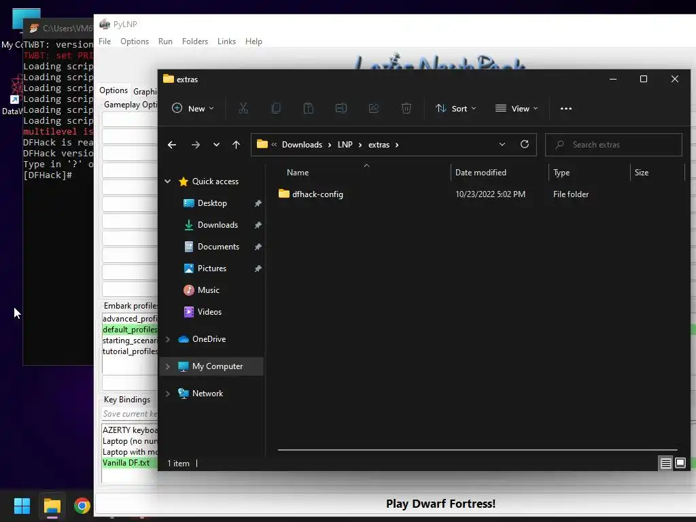The height and width of the screenshot is (522, 696).
Task: Open Pictures in the navigation pane
Action: 212,268
